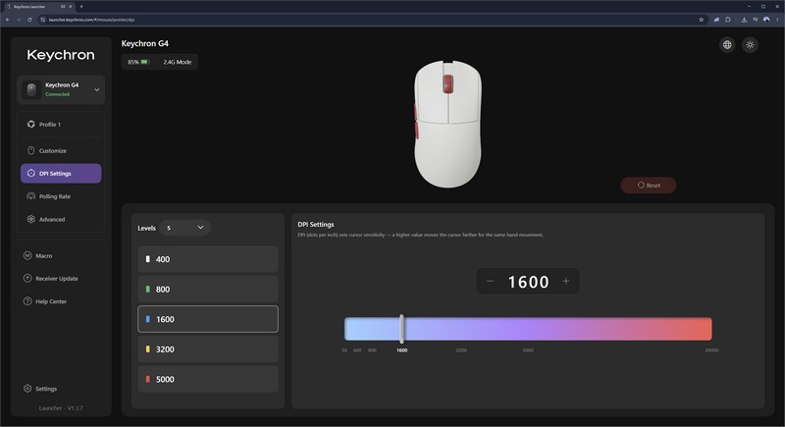This screenshot has height=427, width=785.
Task: Increase DPI with plus button
Action: click(x=566, y=282)
